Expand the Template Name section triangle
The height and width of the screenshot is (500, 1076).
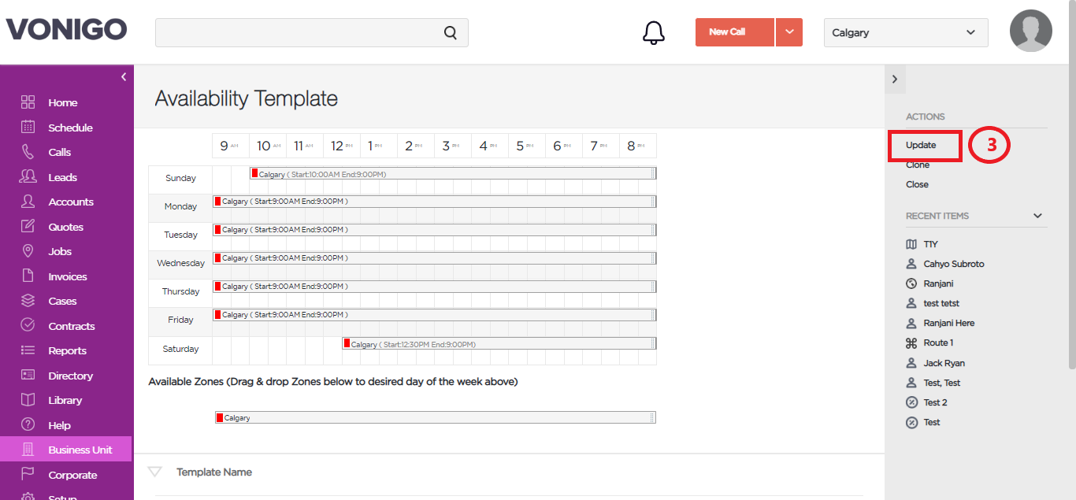tap(155, 472)
